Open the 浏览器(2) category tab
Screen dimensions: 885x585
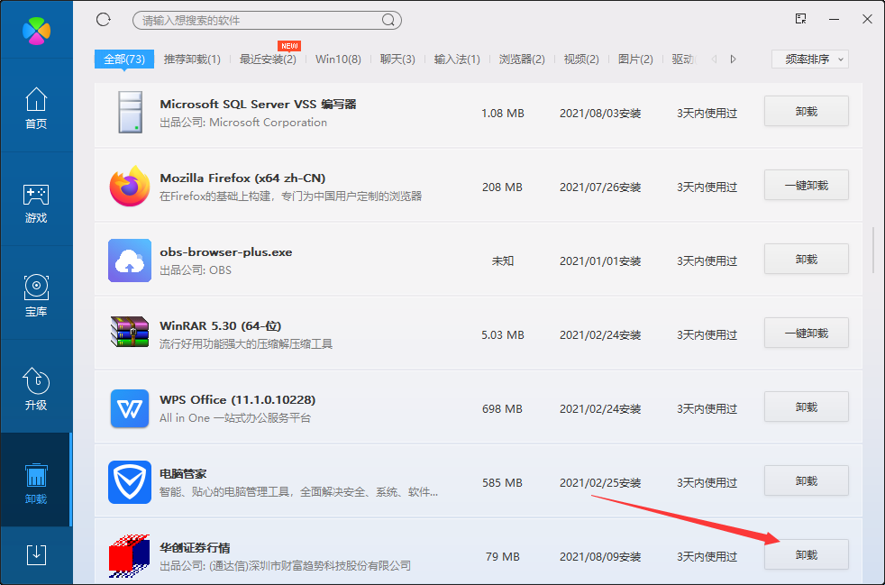pos(522,59)
